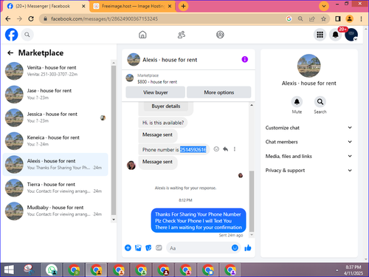Screen dimensions: 369x277
Task: Open browser side panel icon
Action: (x=338, y=18)
